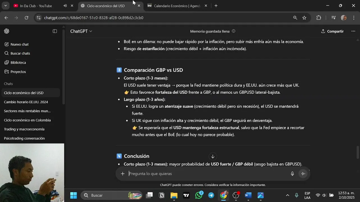Open the tab search dropdown arrow
This screenshot has height=202, width=360.
5,6
